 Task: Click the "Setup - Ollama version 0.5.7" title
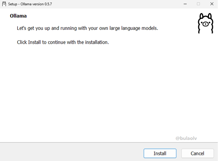tap(30, 4)
